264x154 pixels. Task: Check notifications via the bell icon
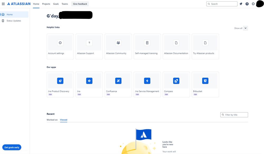(241, 4)
